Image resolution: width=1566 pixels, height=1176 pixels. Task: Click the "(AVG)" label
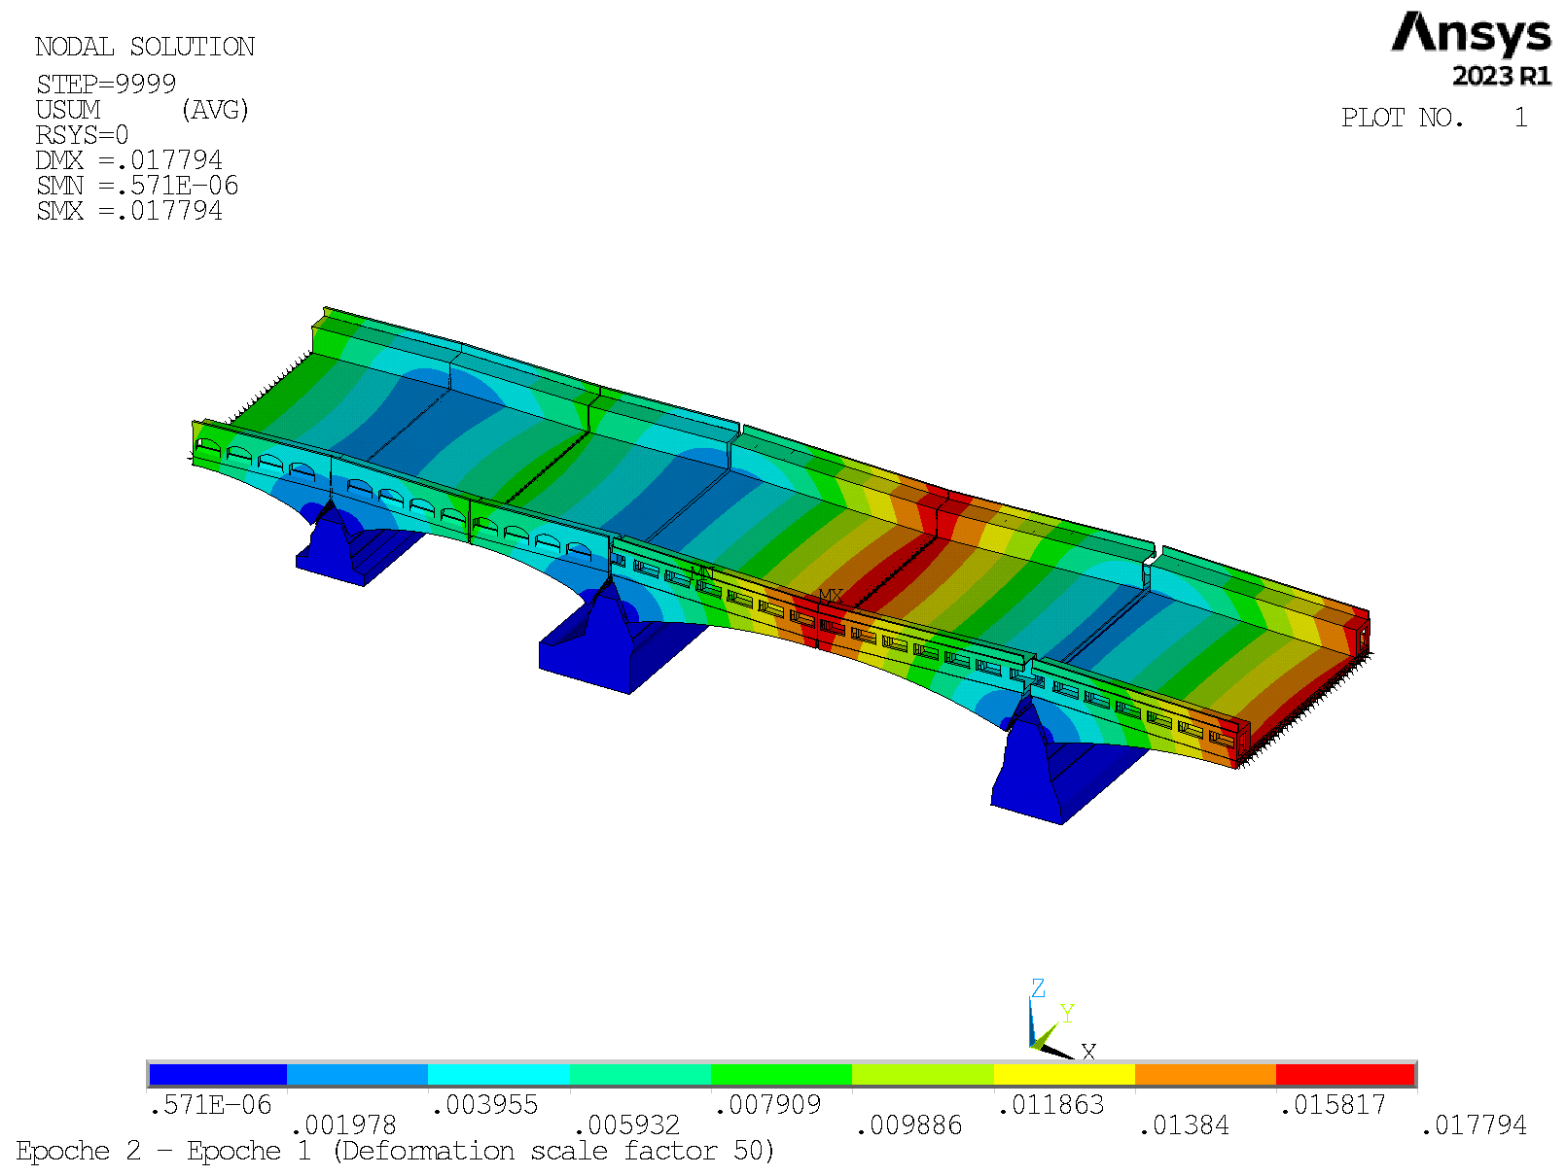(x=215, y=110)
